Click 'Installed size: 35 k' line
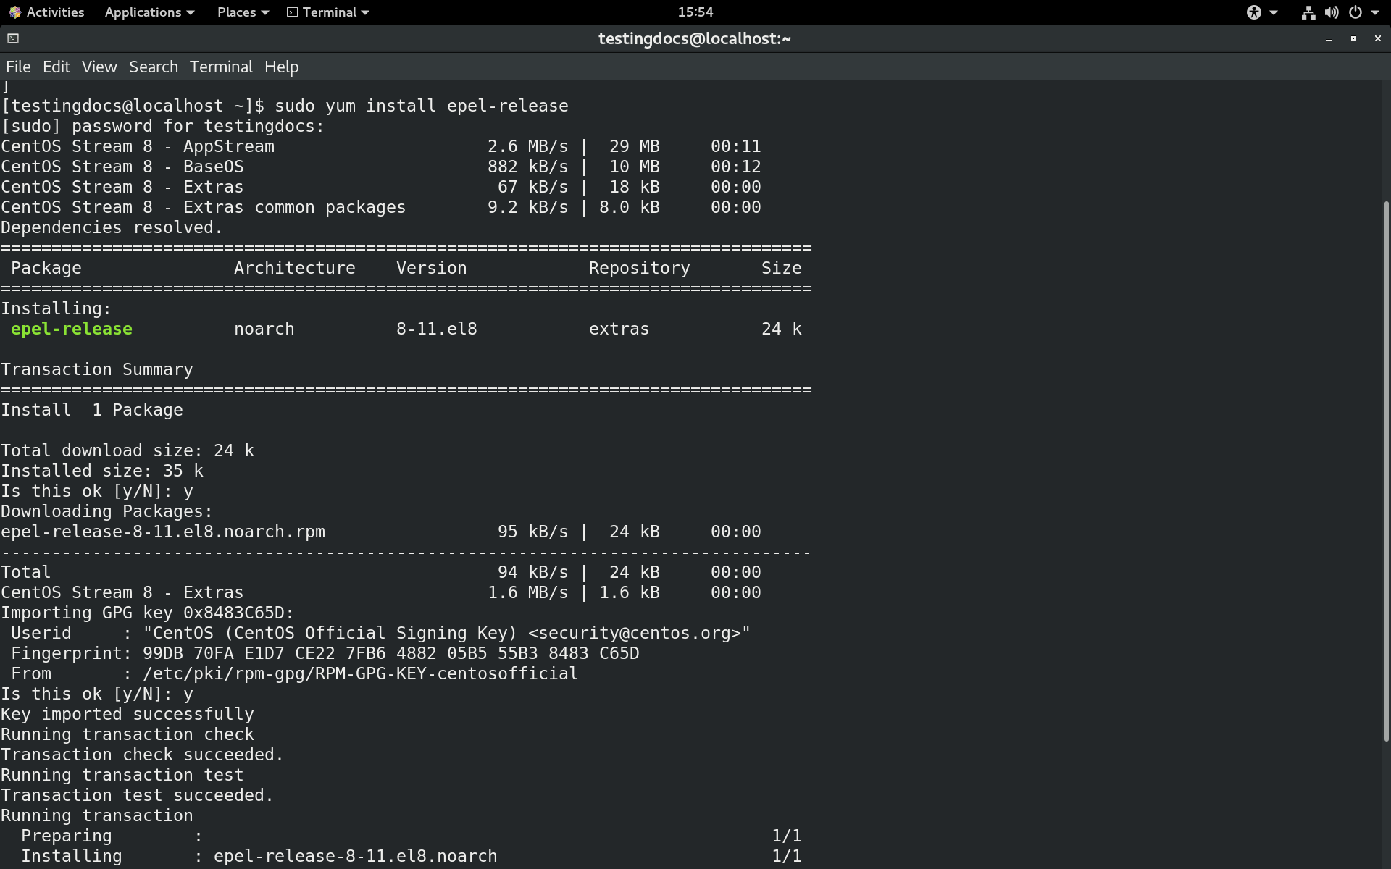 pyautogui.click(x=102, y=471)
